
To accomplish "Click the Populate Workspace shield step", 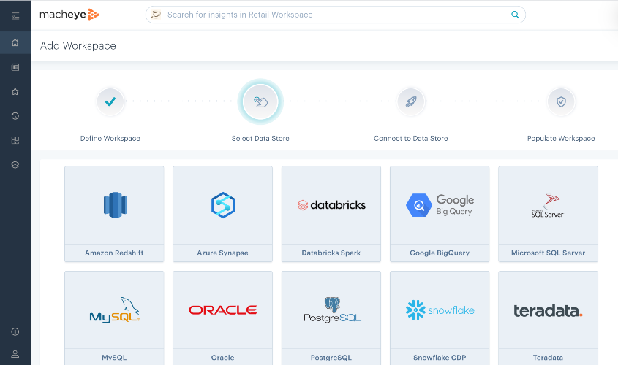I will tap(561, 101).
